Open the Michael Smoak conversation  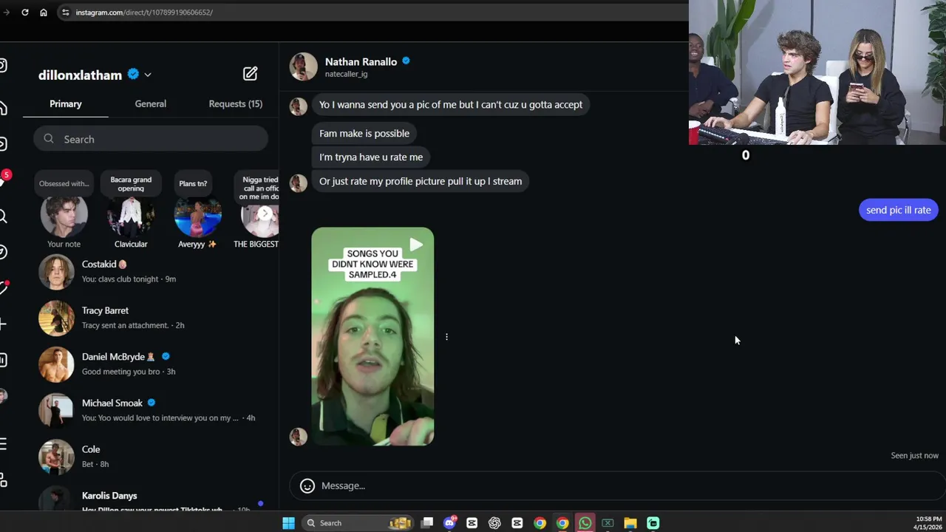click(x=151, y=410)
